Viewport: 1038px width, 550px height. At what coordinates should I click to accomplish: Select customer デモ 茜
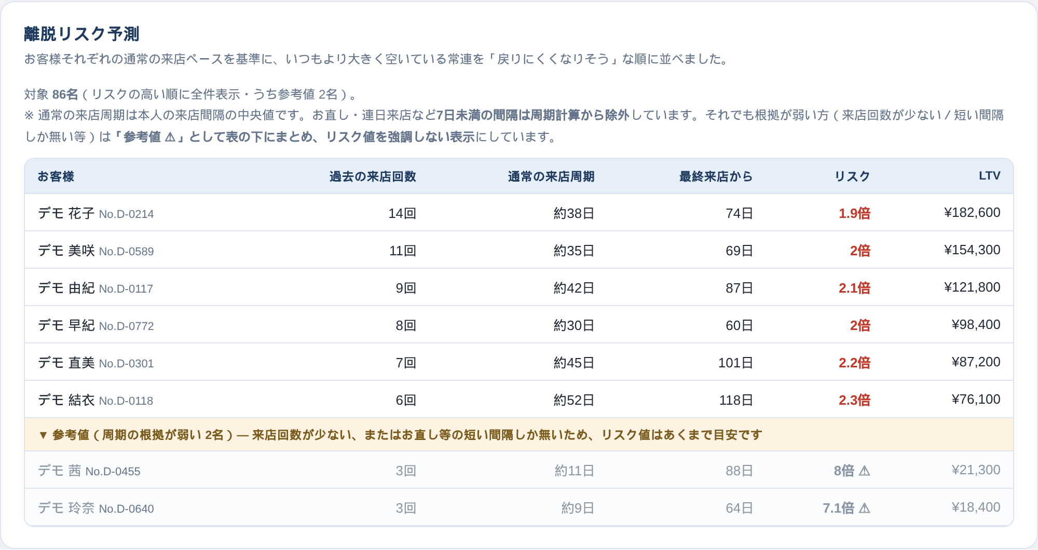click(60, 471)
